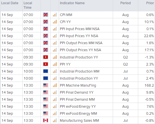Click the -0.8% prior value
Image resolution: width=155 pixels, height=124 pixels.
tap(149, 121)
